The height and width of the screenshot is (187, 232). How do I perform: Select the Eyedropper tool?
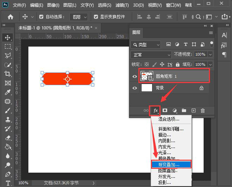coord(8,92)
